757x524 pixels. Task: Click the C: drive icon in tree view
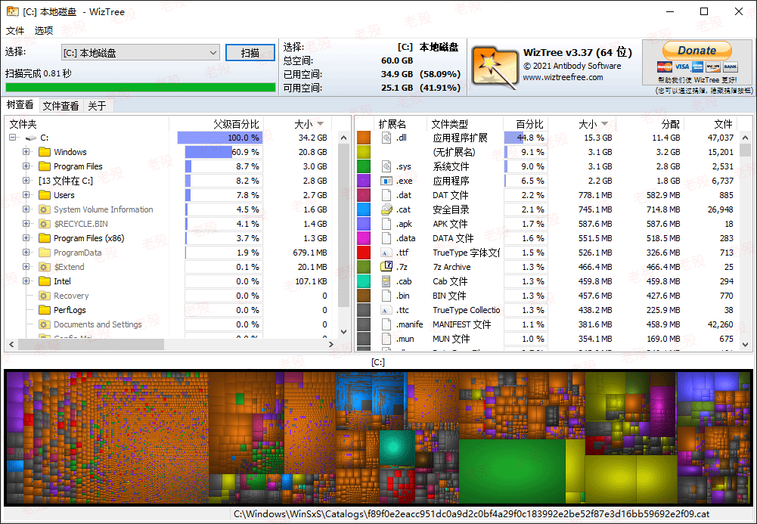coord(30,137)
